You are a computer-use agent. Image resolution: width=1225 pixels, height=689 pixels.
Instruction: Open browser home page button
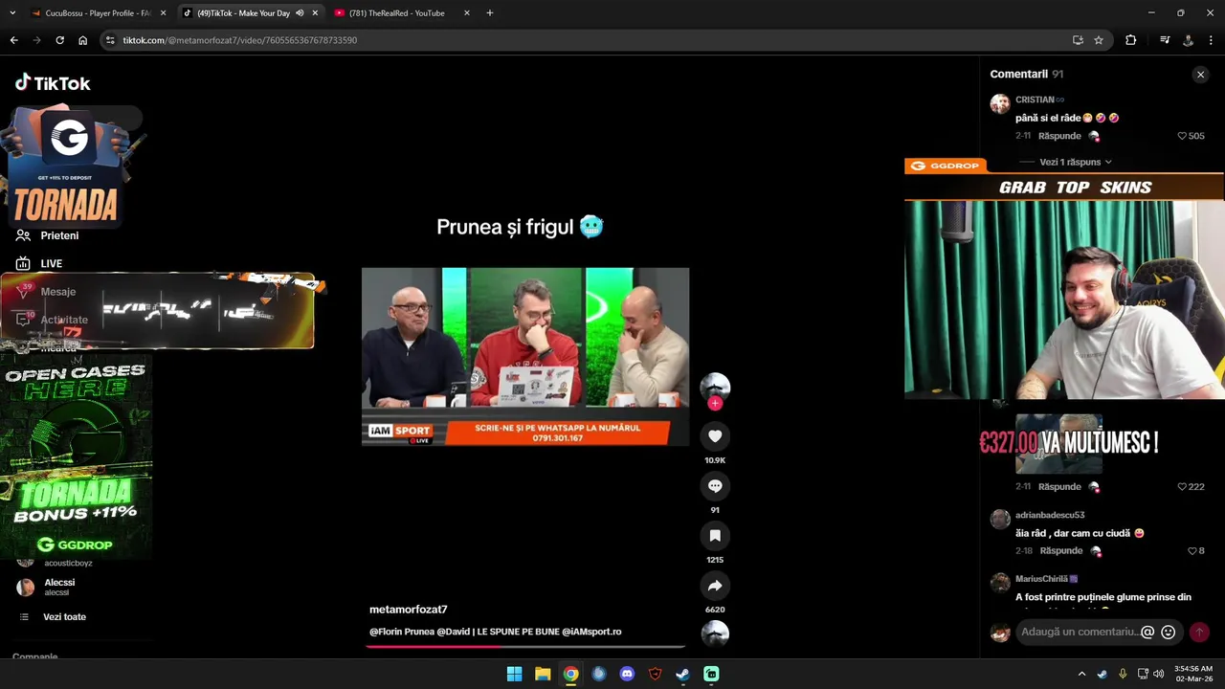point(83,40)
